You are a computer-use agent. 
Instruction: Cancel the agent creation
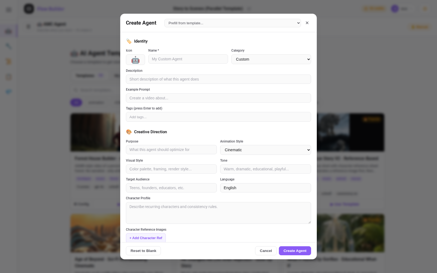[265, 251]
